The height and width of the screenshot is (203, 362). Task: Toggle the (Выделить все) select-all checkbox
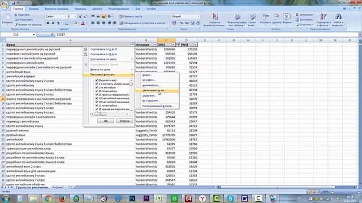click(x=97, y=80)
